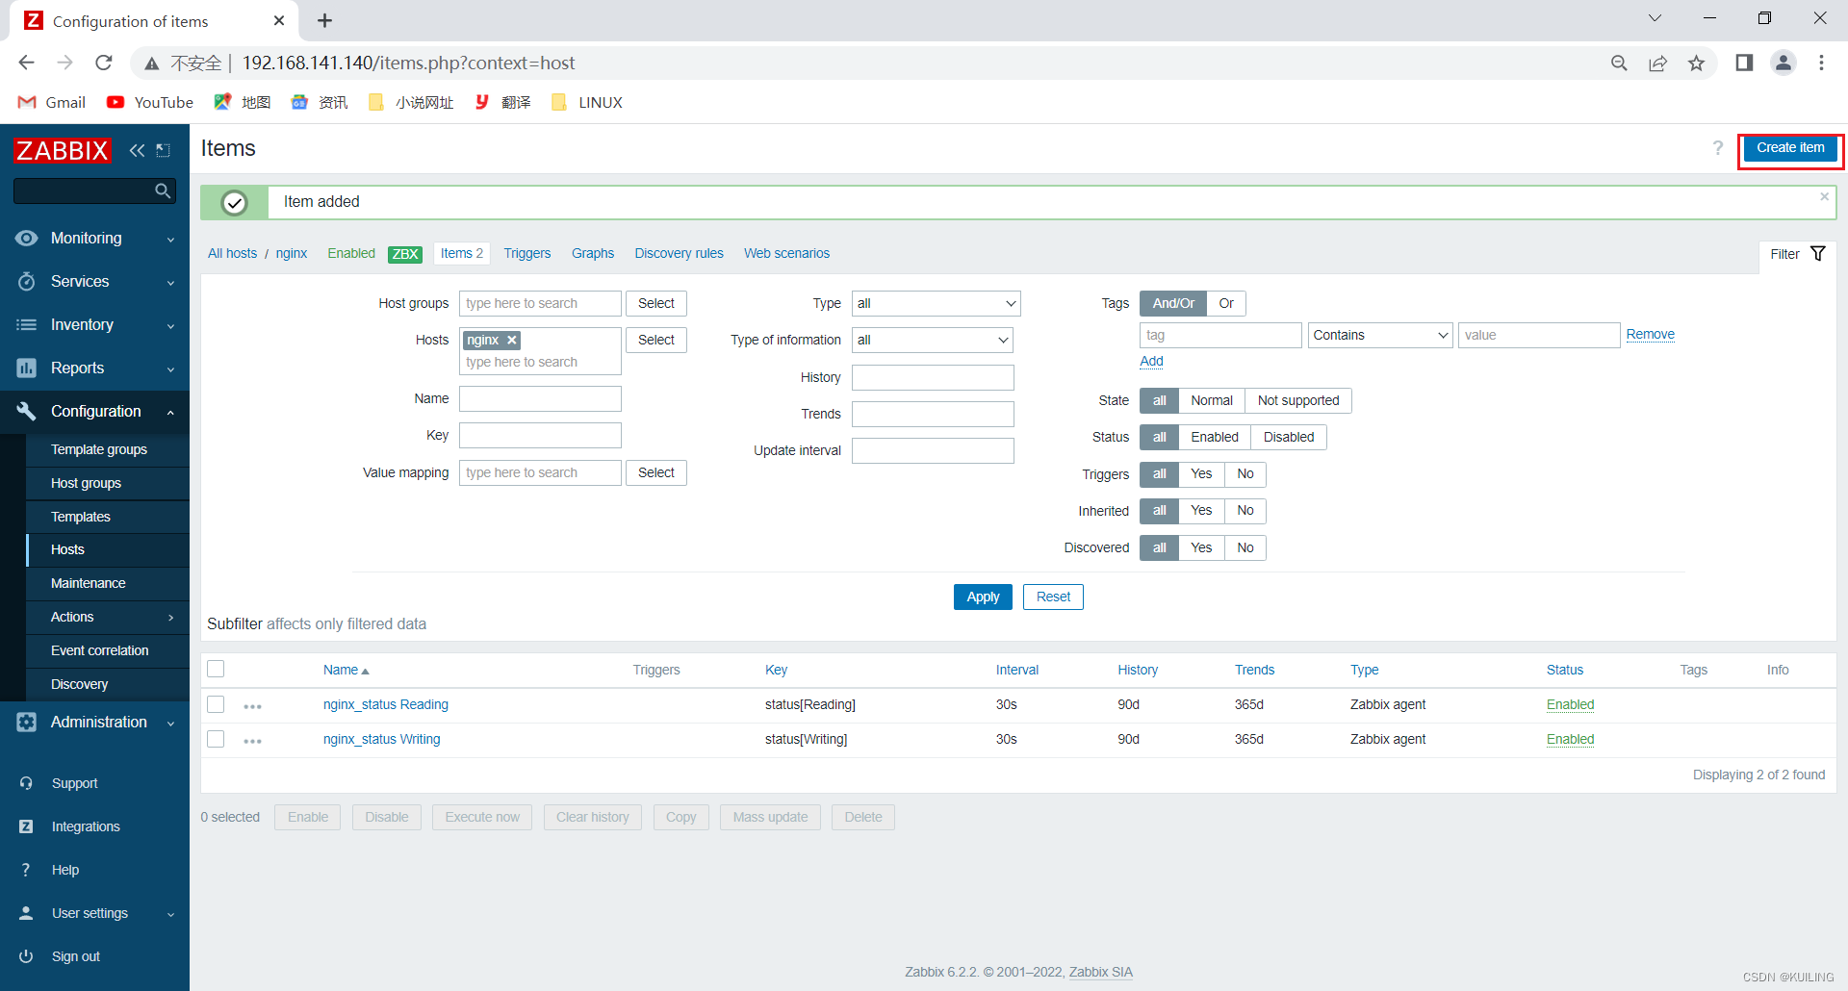
Task: Click the browser profile avatar icon
Action: click(1784, 63)
